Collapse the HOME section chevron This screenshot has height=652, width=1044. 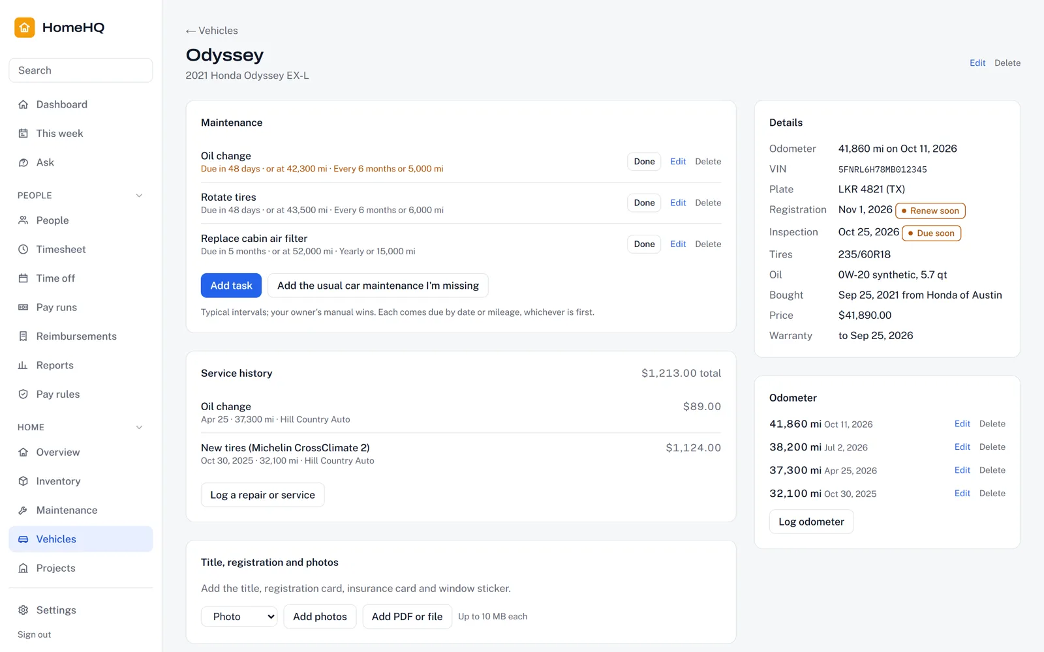pyautogui.click(x=139, y=428)
